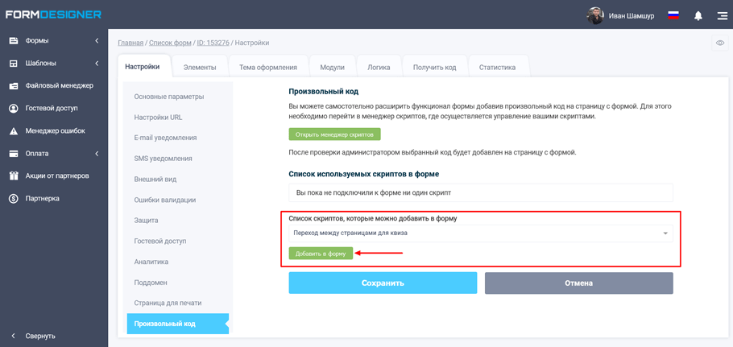Click the Error manager warning icon
733x347 pixels.
pyautogui.click(x=14, y=130)
